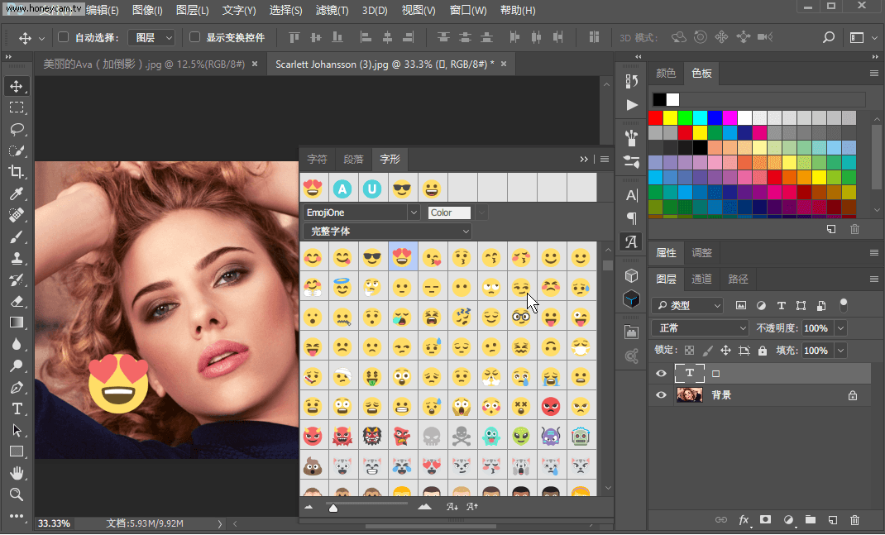Select the Zoom tool
The image size is (885, 535).
coord(17,495)
